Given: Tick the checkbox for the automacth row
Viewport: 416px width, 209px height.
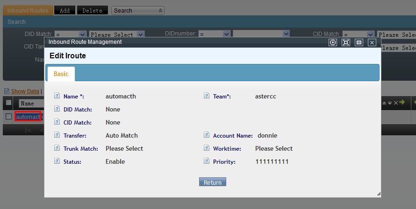Looking at the screenshot, I should pyautogui.click(x=8, y=117).
